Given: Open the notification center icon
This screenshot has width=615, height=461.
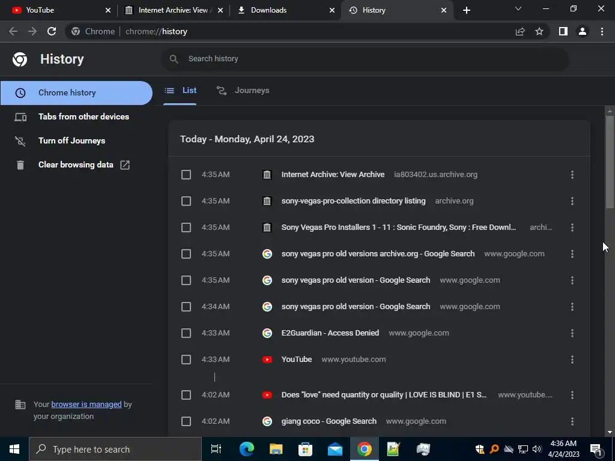Looking at the screenshot, I should pyautogui.click(x=596, y=449).
